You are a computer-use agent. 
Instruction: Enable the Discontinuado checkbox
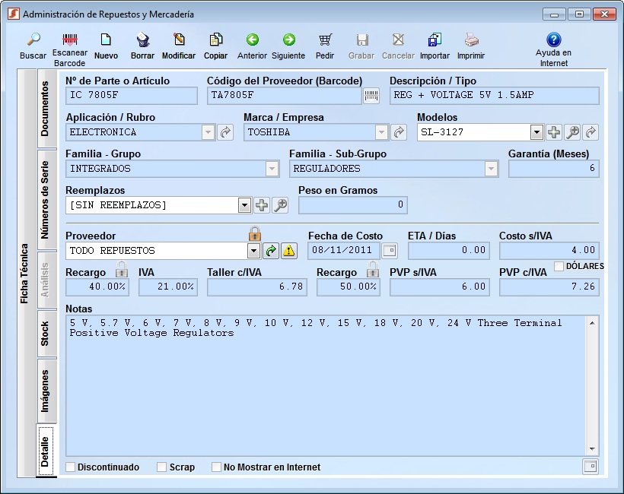(71, 467)
